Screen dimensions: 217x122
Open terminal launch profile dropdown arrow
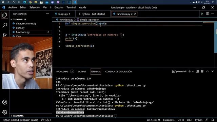(x=193, y=72)
